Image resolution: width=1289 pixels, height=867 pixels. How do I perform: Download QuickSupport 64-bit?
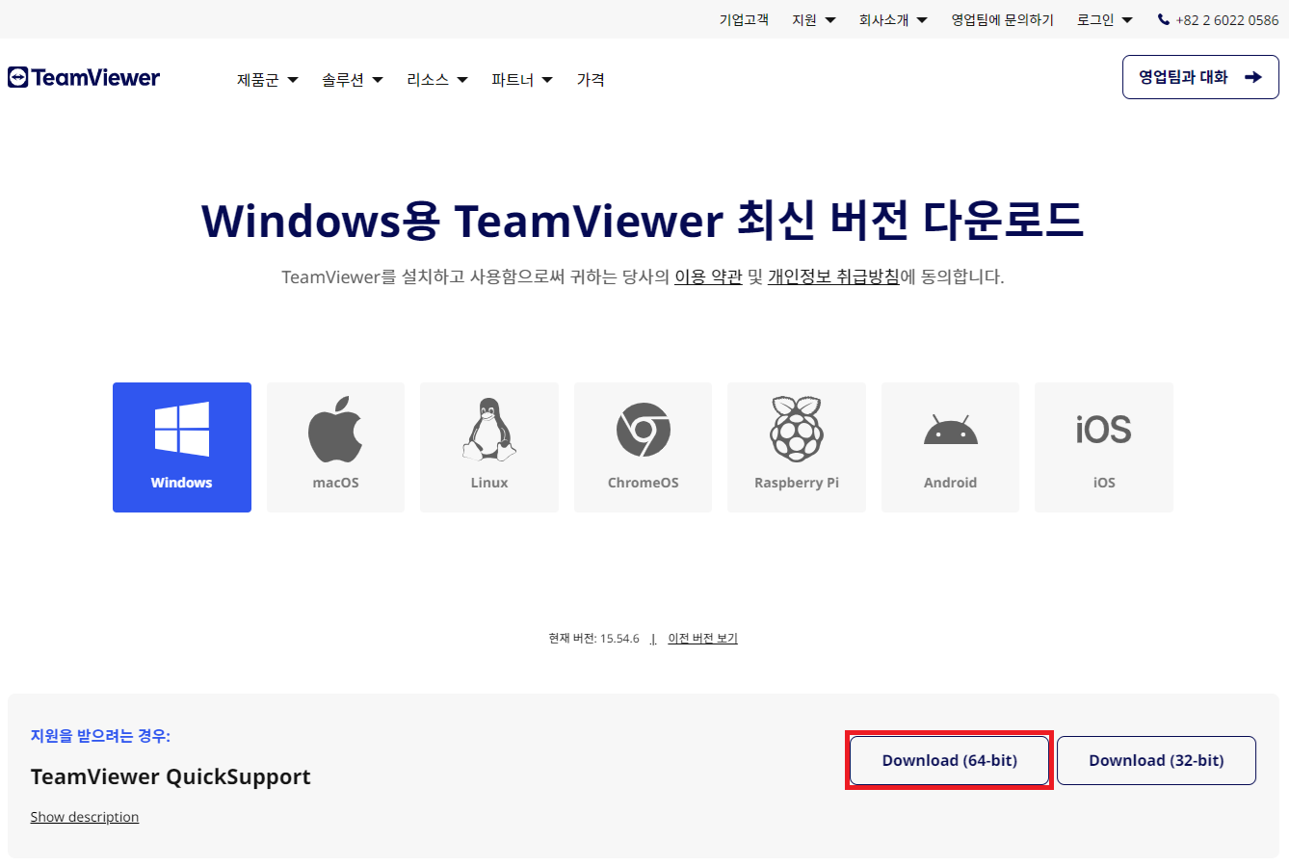950,760
